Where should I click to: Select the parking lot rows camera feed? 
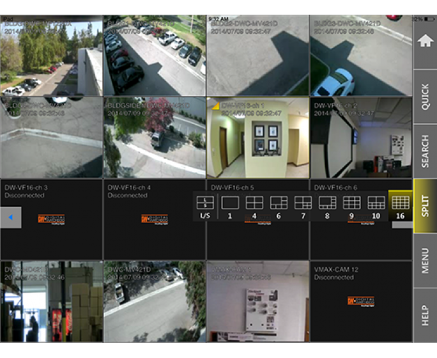point(155,55)
